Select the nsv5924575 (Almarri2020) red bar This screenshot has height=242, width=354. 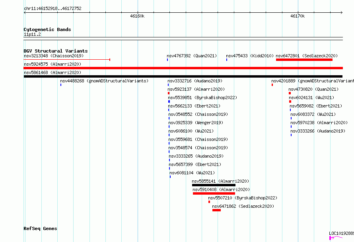pyautogui.click(x=183, y=68)
